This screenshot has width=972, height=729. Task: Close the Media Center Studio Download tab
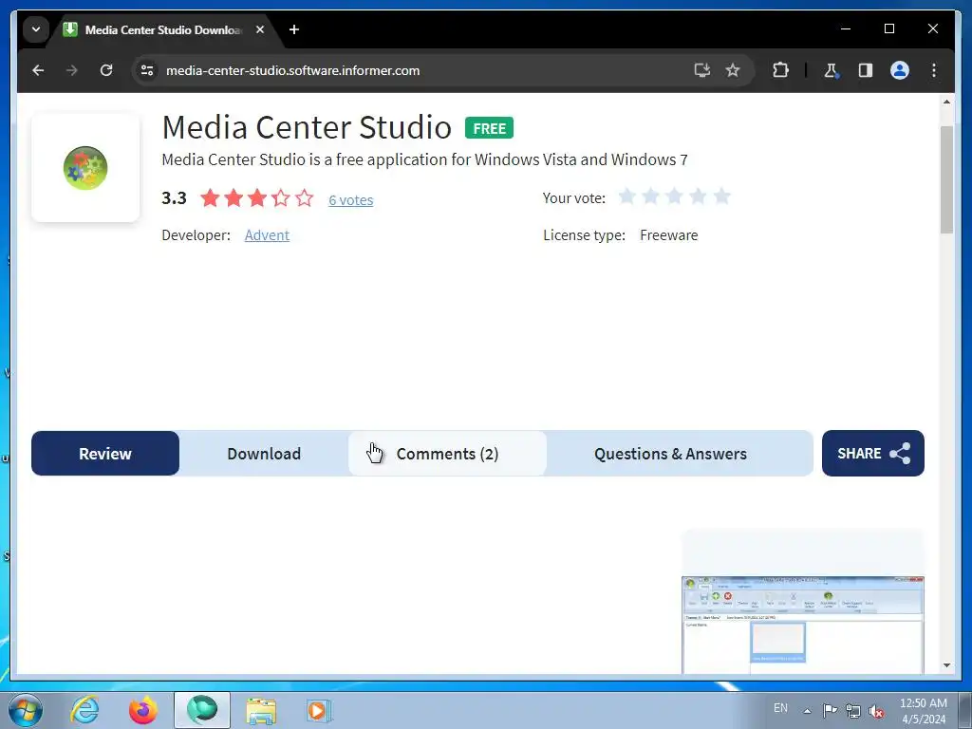[260, 29]
